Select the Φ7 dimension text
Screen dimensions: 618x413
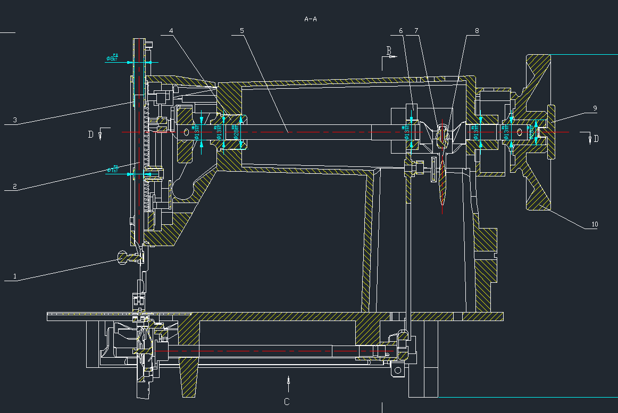[x=112, y=170]
